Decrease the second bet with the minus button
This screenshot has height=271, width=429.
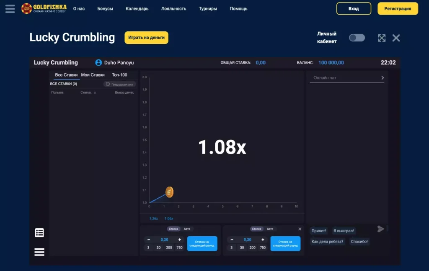[x=232, y=240]
